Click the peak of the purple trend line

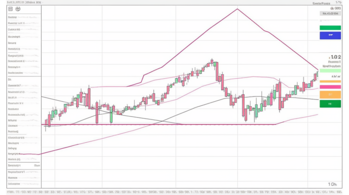coord(237,9)
